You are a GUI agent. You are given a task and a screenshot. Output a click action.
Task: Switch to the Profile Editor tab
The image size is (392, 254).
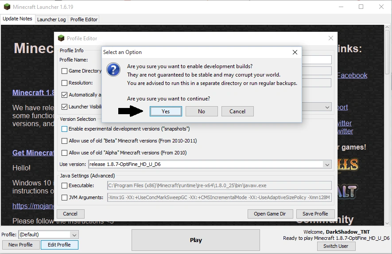[x=84, y=19]
